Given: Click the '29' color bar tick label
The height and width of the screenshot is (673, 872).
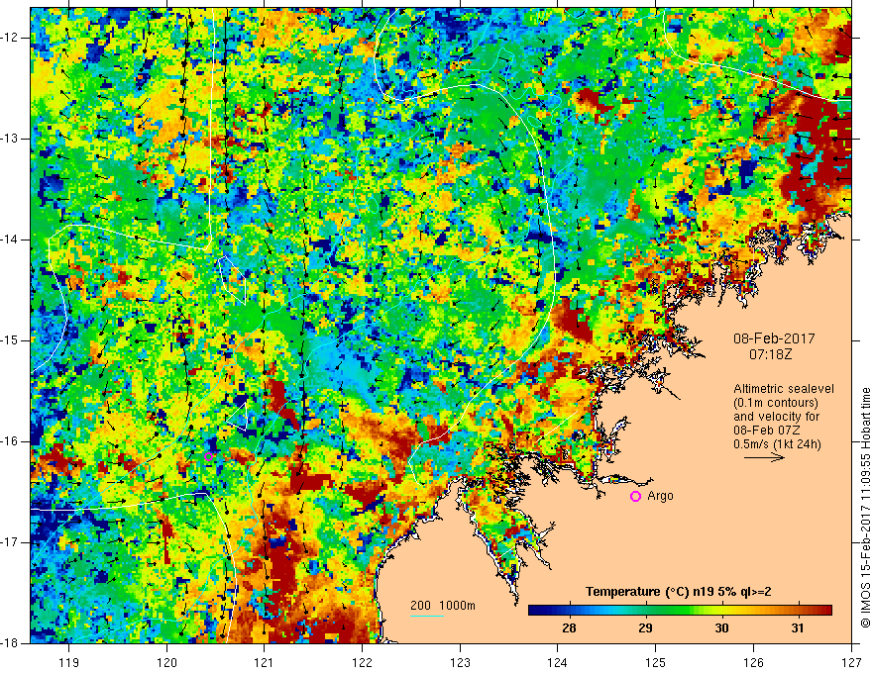Looking at the screenshot, I should point(645,628).
